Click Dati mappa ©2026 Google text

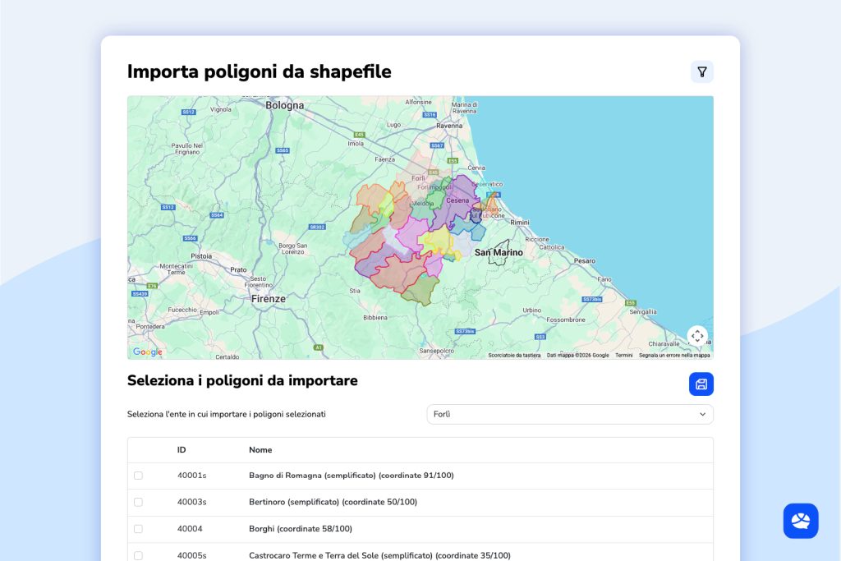(x=577, y=355)
